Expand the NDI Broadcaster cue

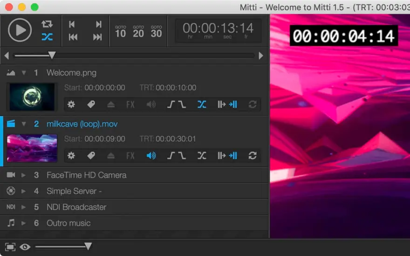[x=24, y=207]
